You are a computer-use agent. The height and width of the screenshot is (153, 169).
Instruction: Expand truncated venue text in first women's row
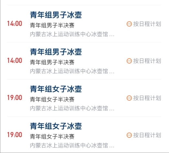(72, 108)
